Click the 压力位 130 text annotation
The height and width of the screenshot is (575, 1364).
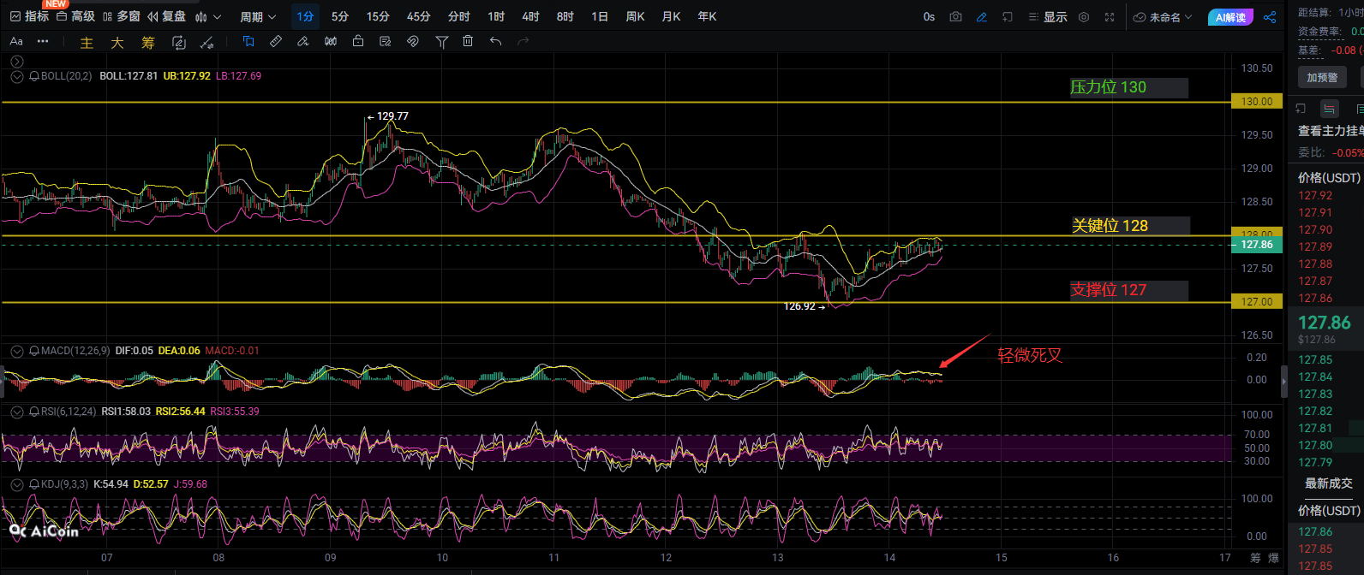click(x=1109, y=87)
